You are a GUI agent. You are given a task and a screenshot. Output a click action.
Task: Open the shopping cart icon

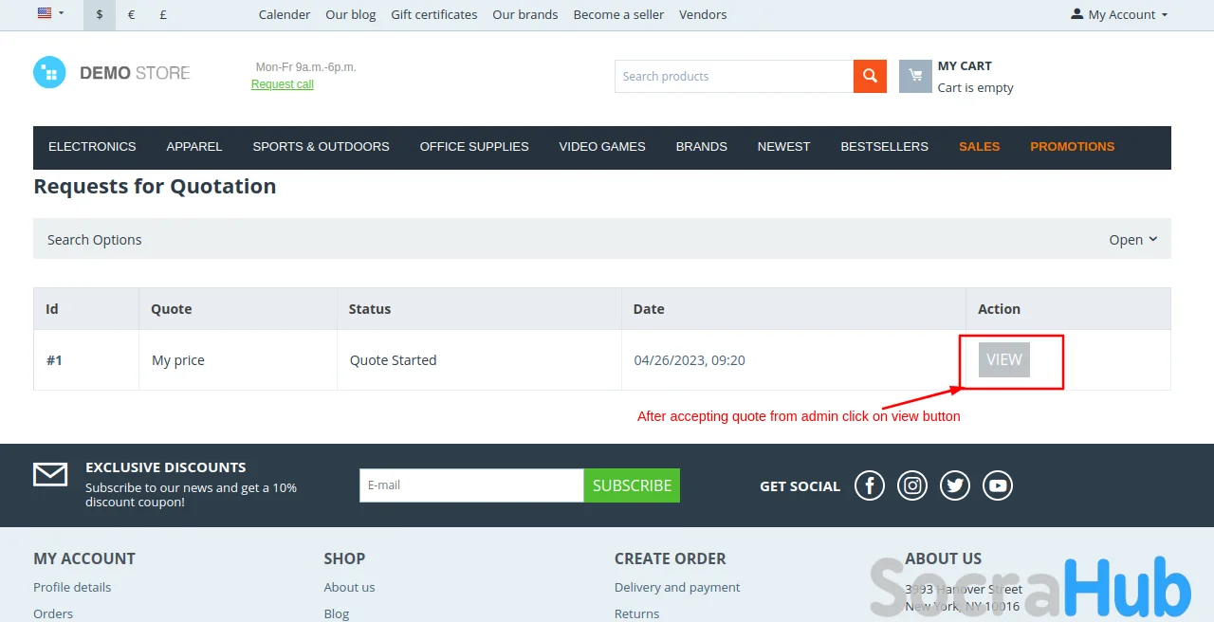(x=915, y=77)
